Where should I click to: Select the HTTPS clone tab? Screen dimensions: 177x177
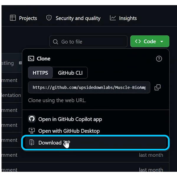click(x=40, y=73)
